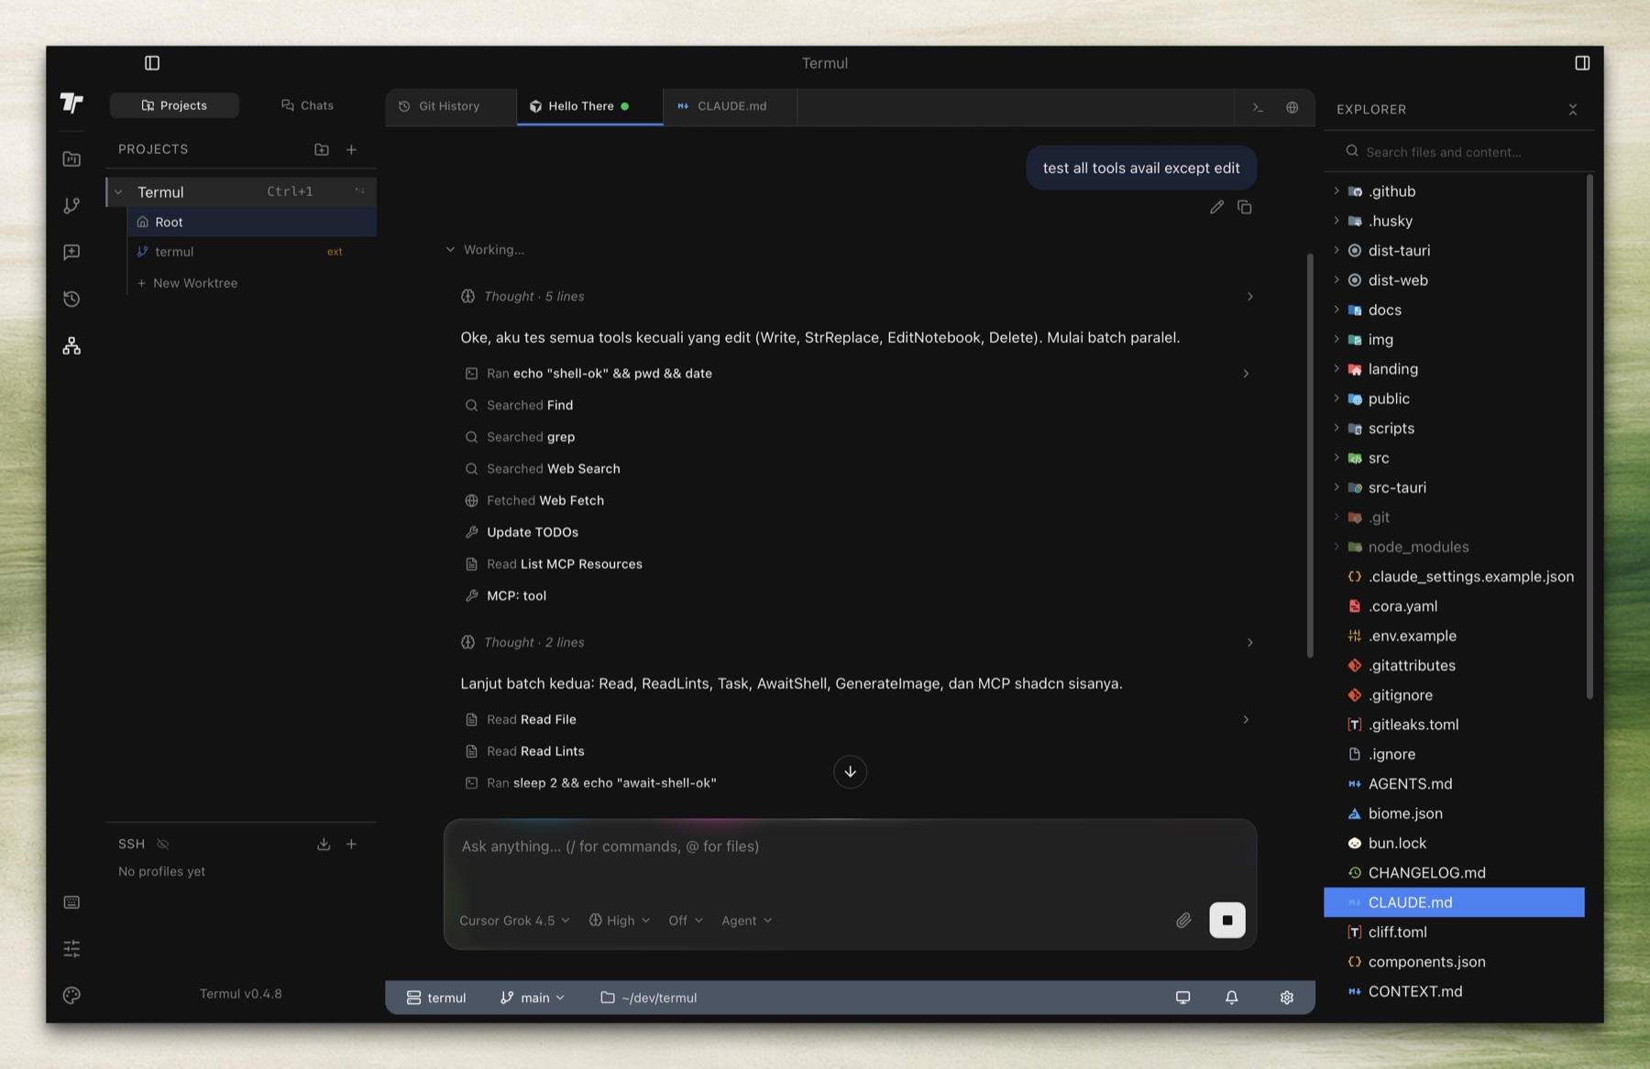This screenshot has height=1069, width=1650.
Task: Close the Explorer panel
Action: [1573, 110]
